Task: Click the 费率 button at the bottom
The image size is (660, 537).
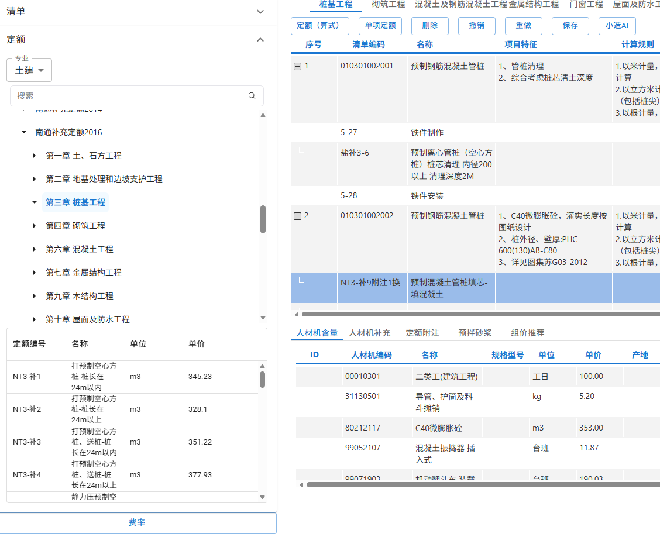Action: 137,523
